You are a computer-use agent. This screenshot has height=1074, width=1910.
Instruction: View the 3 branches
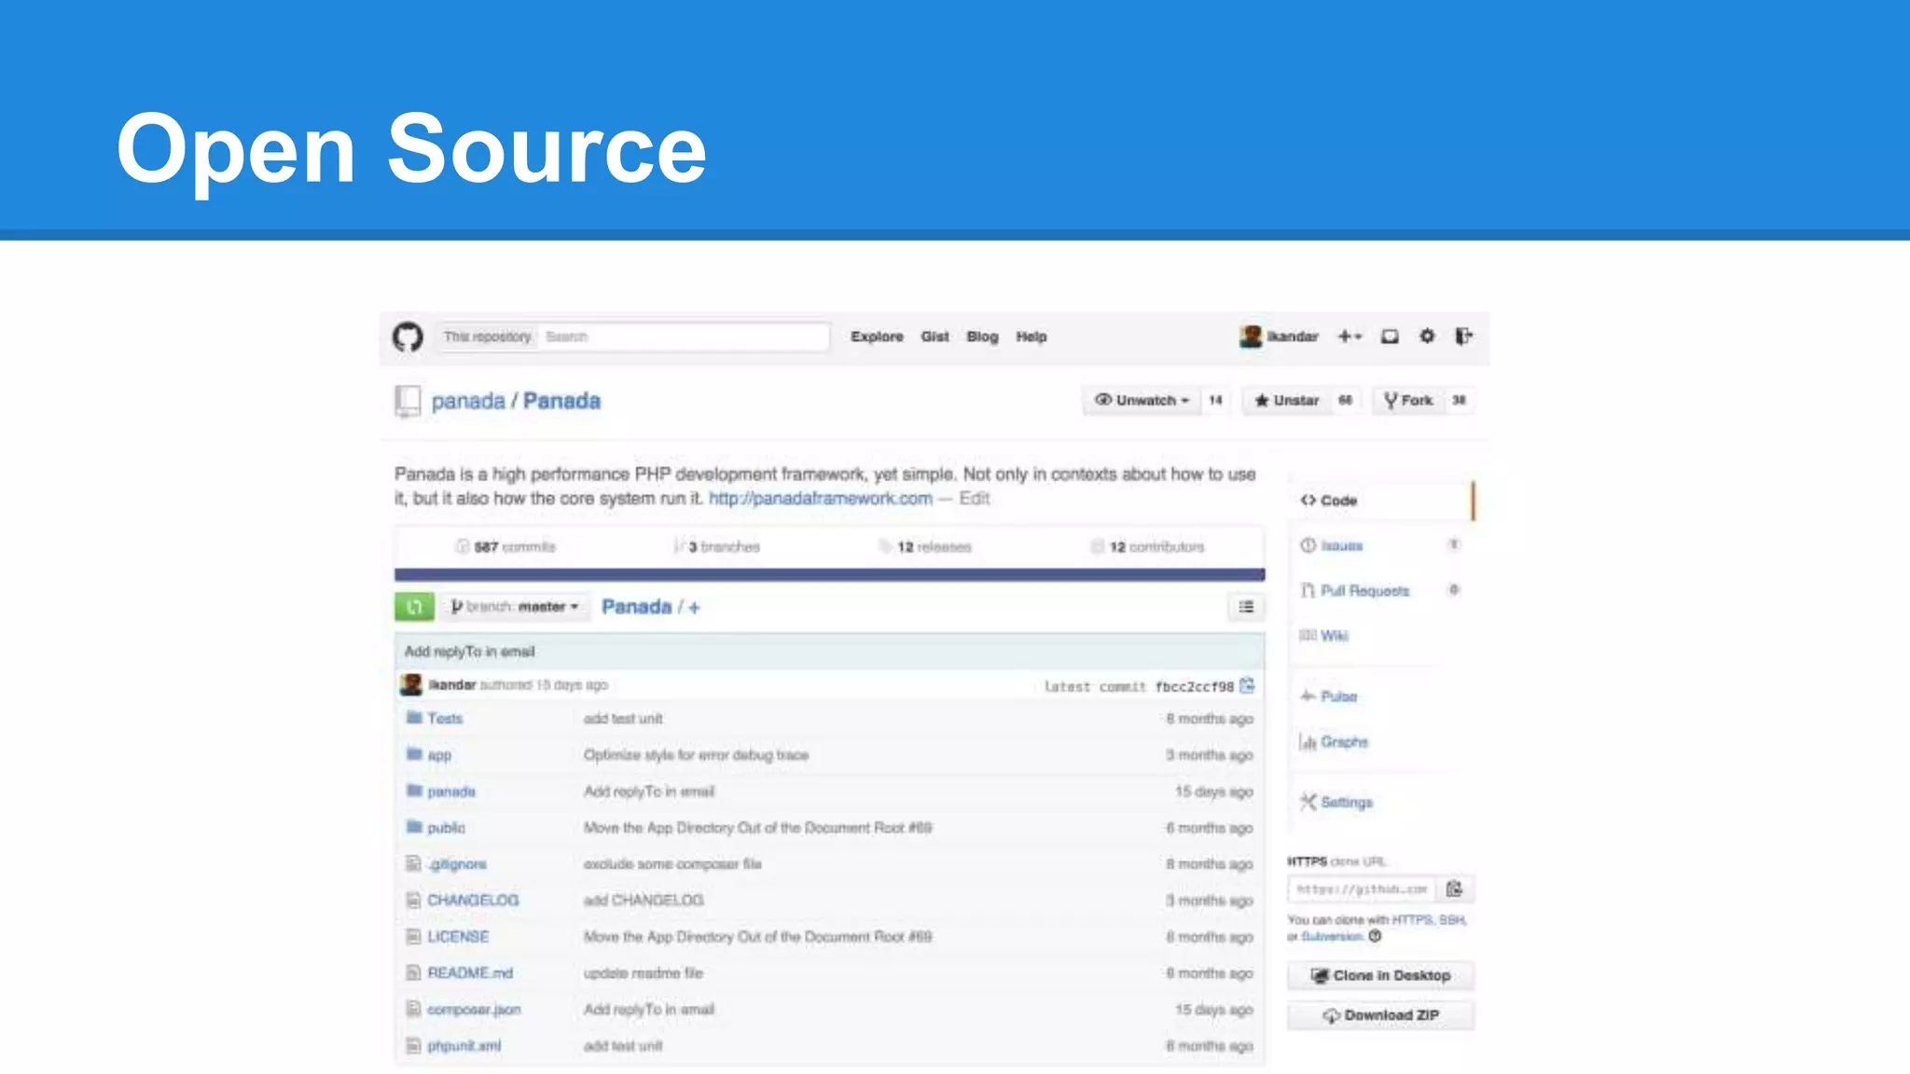(716, 546)
